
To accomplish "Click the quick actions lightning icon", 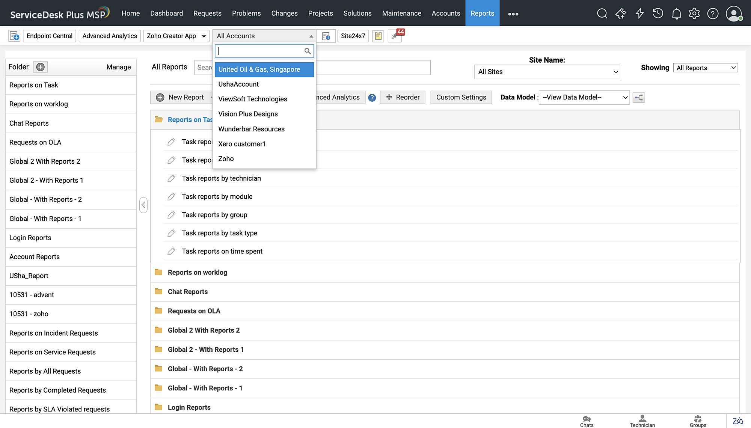I will pyautogui.click(x=639, y=14).
